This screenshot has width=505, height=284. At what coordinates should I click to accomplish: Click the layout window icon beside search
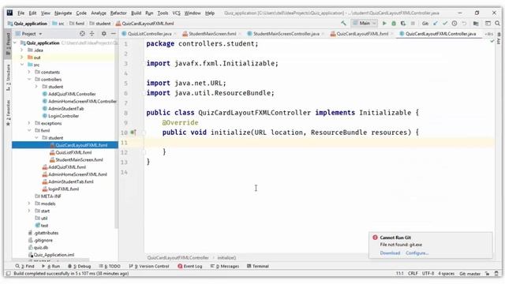tap(488, 23)
